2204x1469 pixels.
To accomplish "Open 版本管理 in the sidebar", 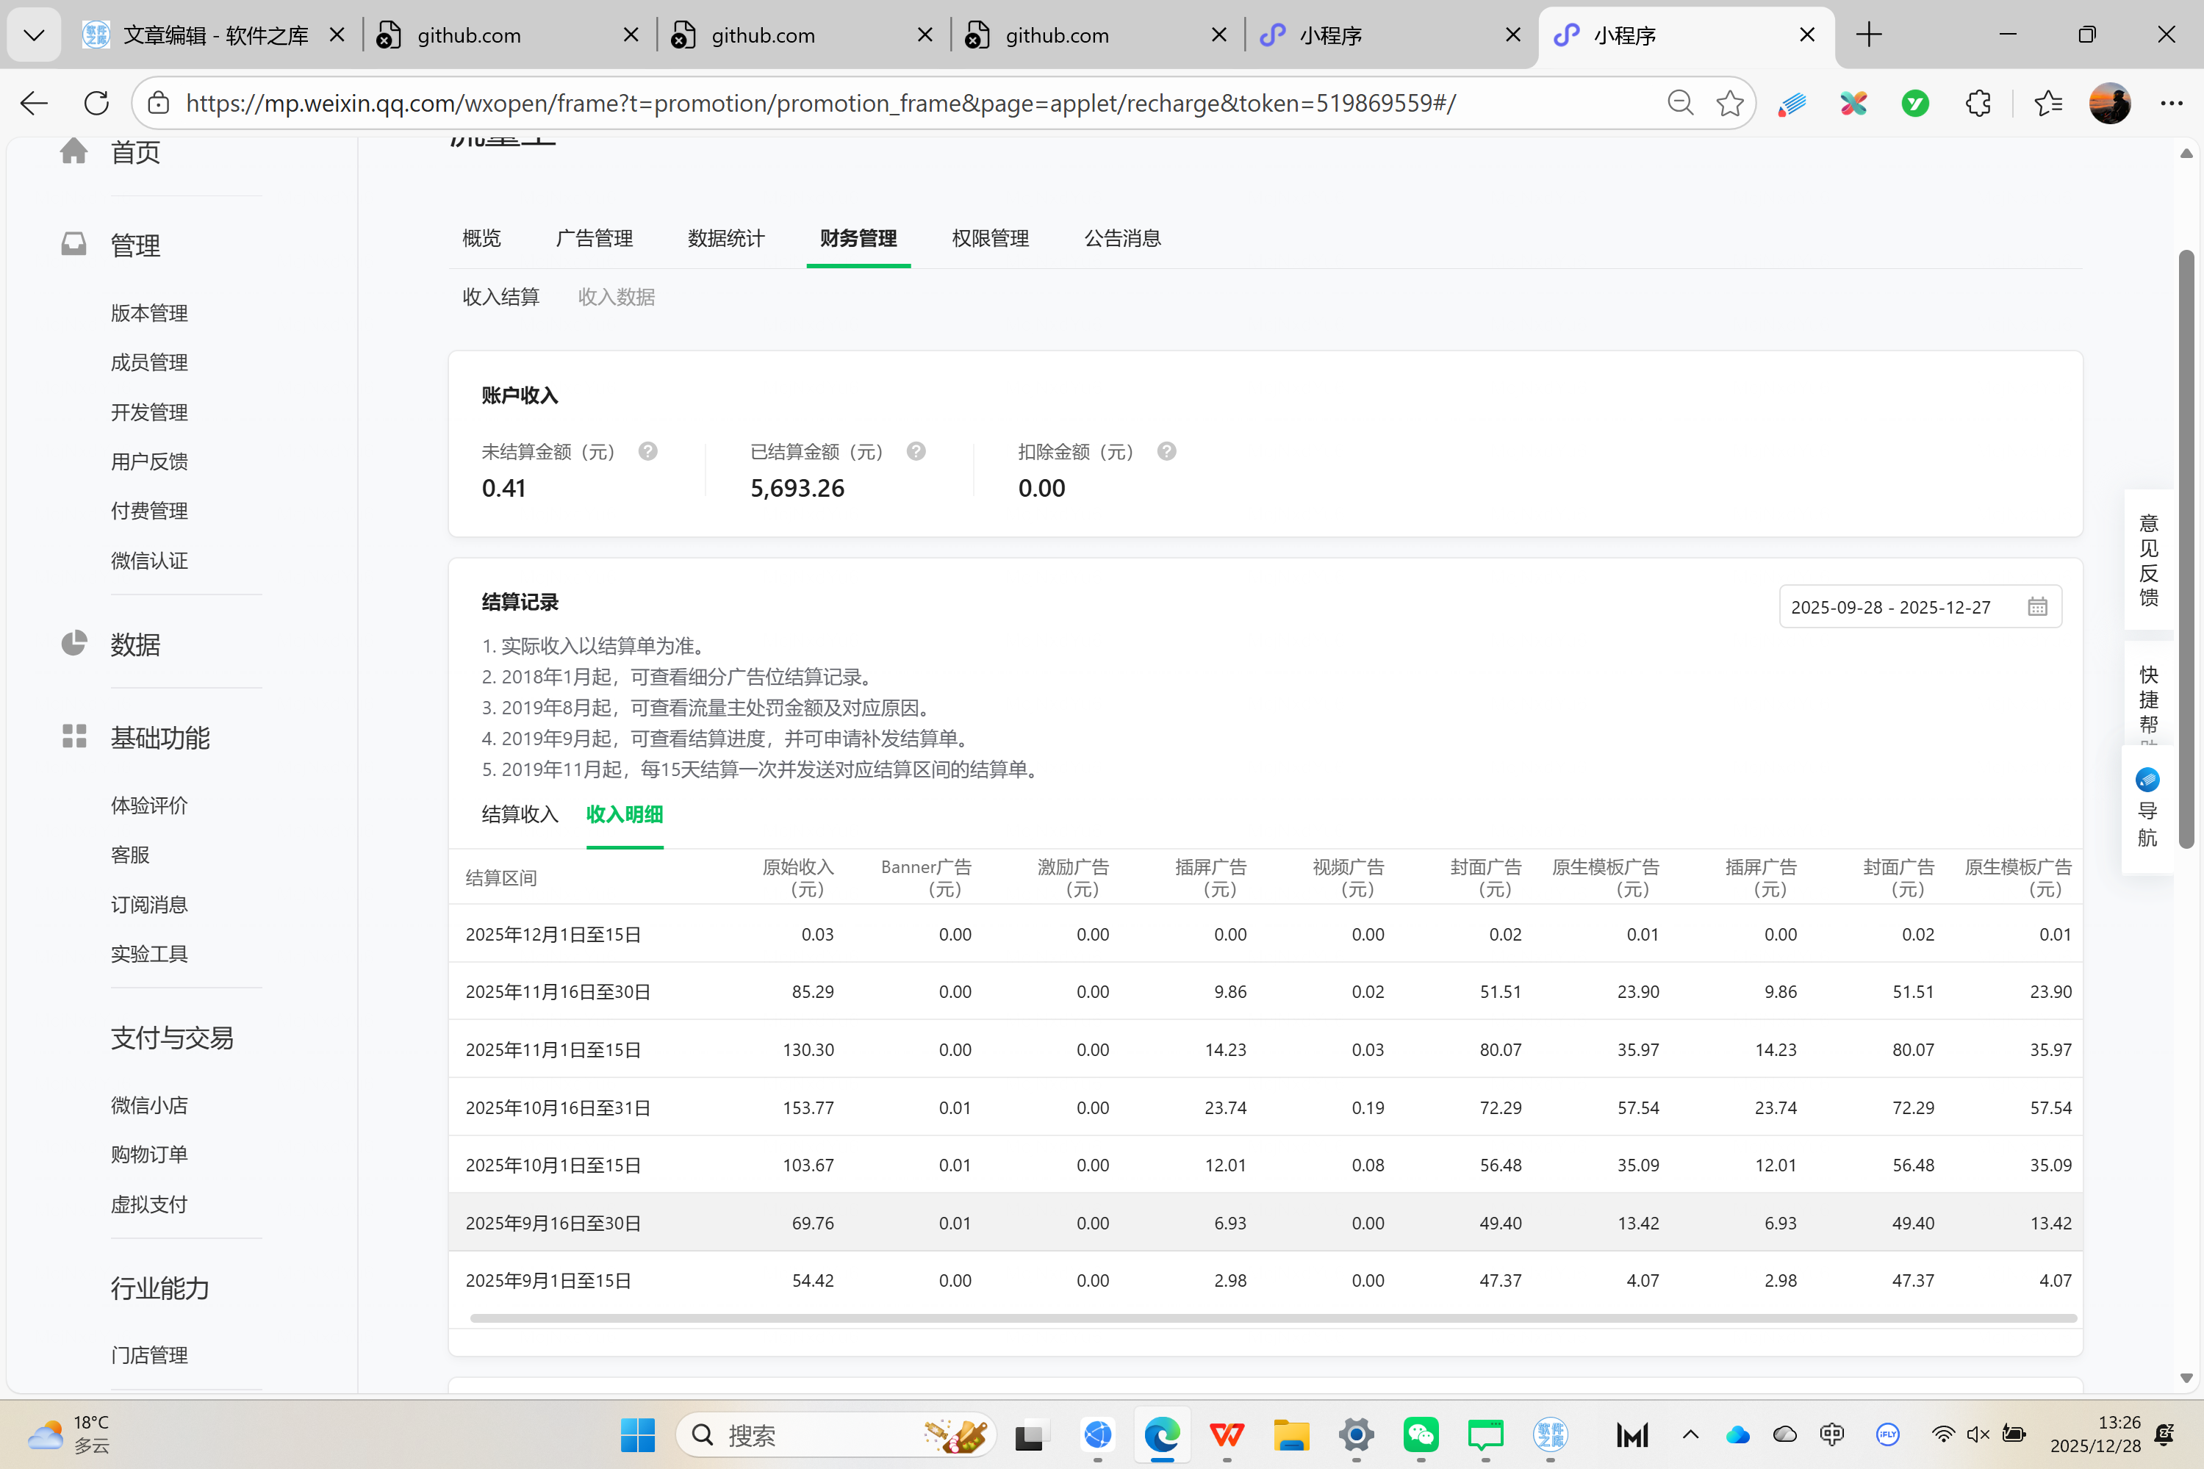I will click(149, 313).
